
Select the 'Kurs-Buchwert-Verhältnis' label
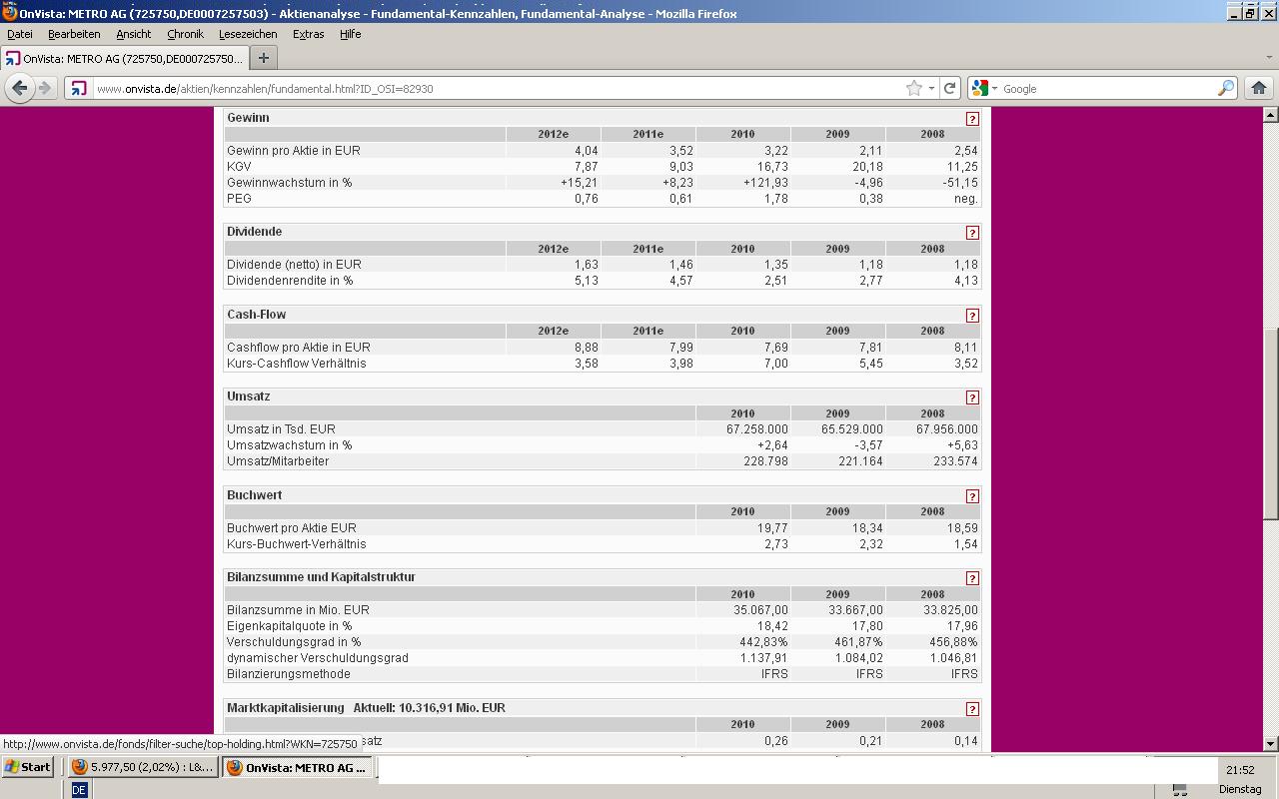coord(297,544)
